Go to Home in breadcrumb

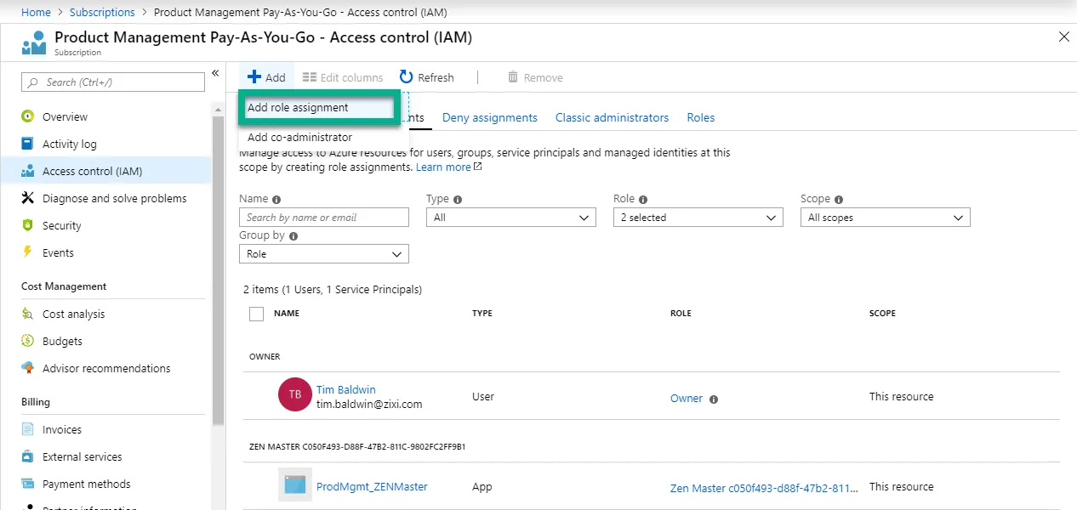(36, 12)
